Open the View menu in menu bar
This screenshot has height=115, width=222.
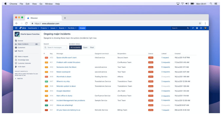pos(34,4)
